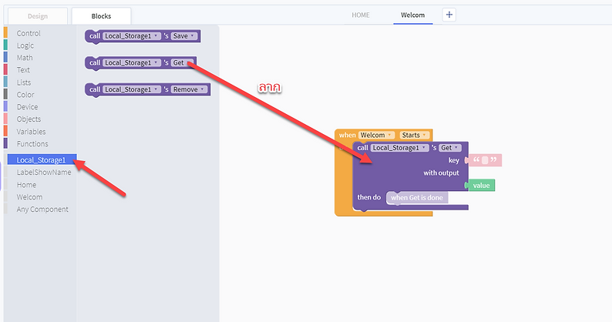612x322 pixels.
Task: Open the HOME screen tab
Action: (361, 15)
